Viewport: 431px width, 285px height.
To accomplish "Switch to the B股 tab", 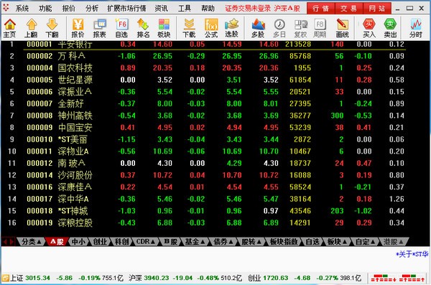I will click(x=171, y=242).
